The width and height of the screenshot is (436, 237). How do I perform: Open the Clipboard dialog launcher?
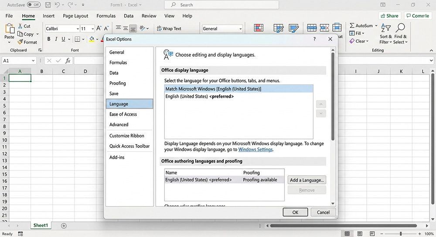pyautogui.click(x=40, y=50)
